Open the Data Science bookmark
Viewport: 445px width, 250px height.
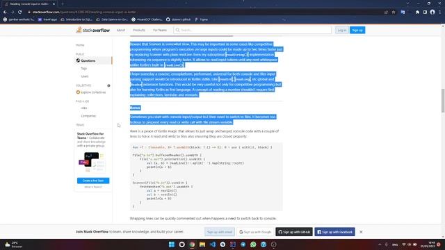[112, 19]
